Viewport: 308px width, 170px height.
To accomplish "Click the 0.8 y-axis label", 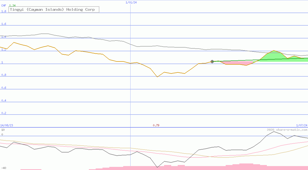I will click(x=4, y=75).
